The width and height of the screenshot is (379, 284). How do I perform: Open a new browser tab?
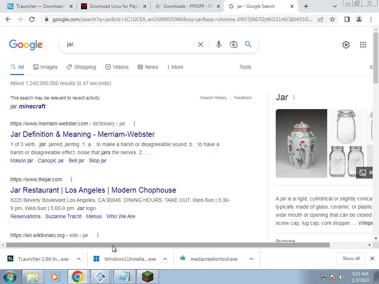tap(306, 6)
